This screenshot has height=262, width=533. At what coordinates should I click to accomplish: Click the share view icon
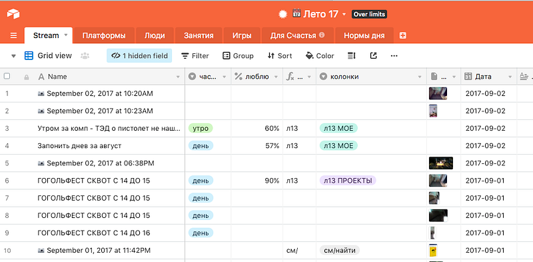(x=373, y=56)
